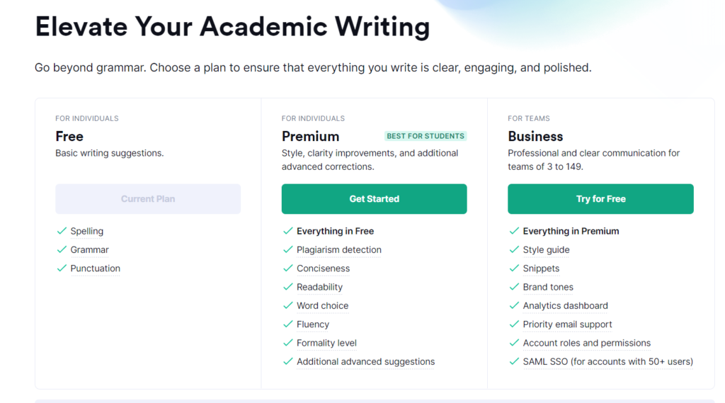Select the Conciseness feature text
Viewport: 725px width, 403px height.
(323, 268)
